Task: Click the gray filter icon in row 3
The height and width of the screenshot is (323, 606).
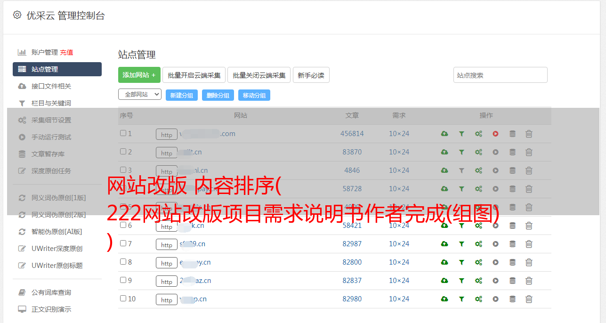Action: (x=461, y=170)
